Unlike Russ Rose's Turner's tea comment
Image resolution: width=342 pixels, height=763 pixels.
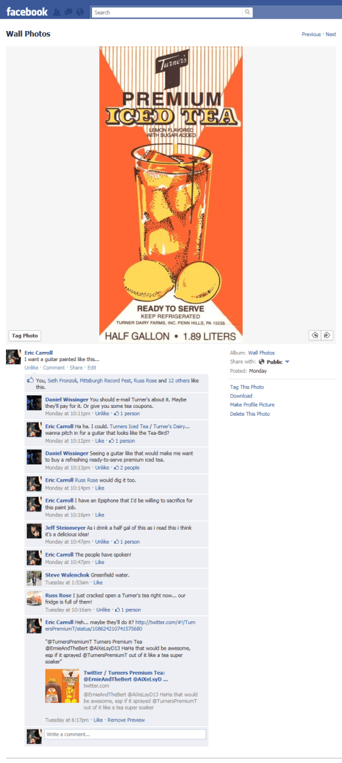103,609
